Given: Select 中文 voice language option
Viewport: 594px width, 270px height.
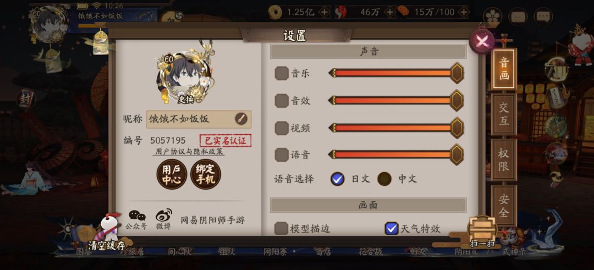Looking at the screenshot, I should (x=384, y=179).
